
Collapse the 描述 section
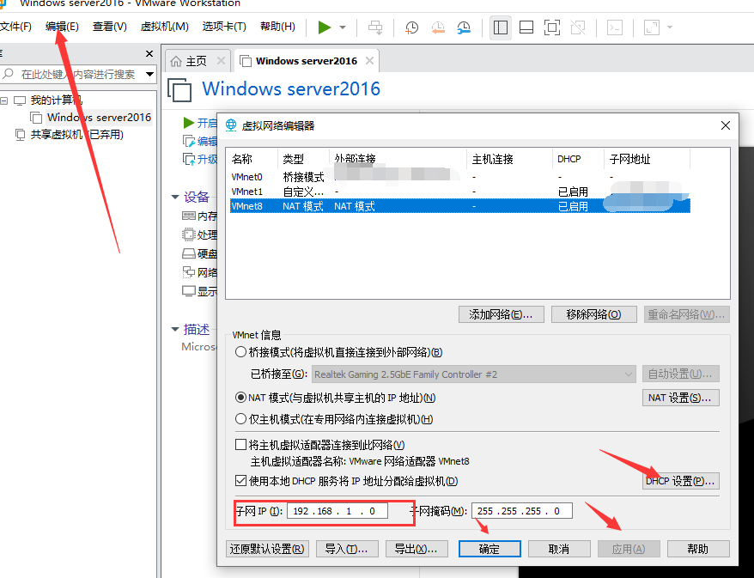coord(175,330)
